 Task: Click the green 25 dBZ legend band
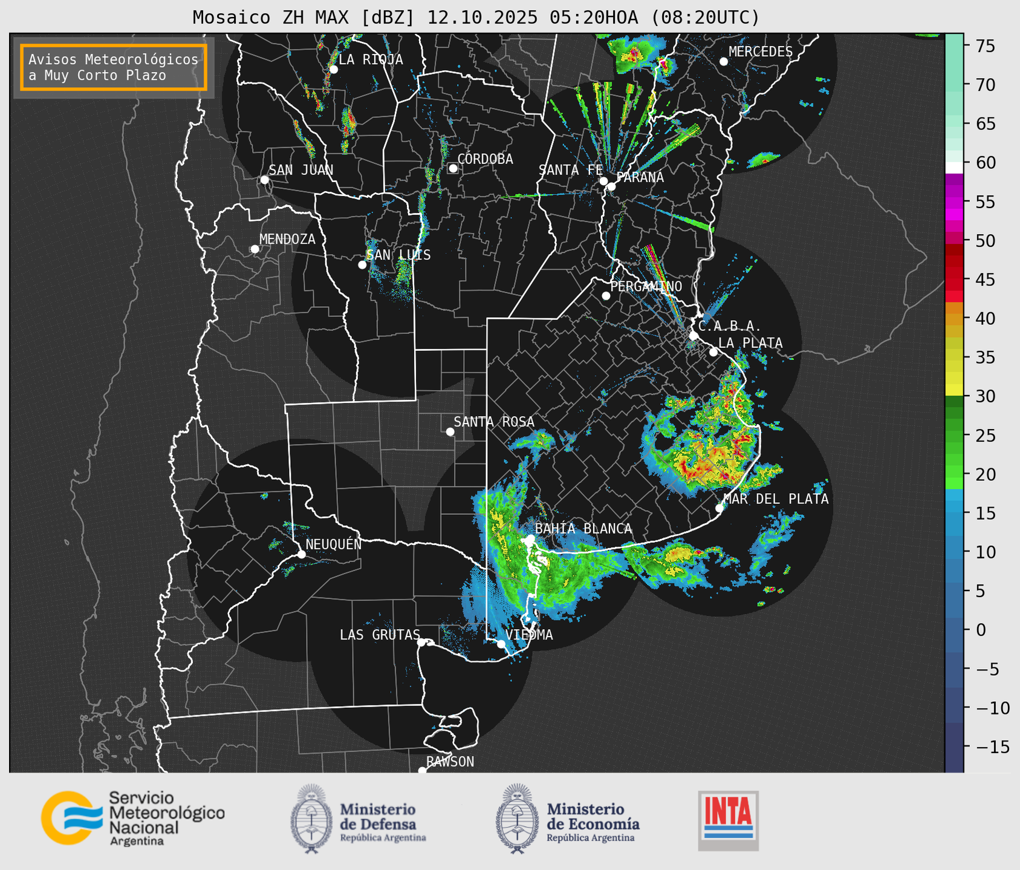point(953,435)
